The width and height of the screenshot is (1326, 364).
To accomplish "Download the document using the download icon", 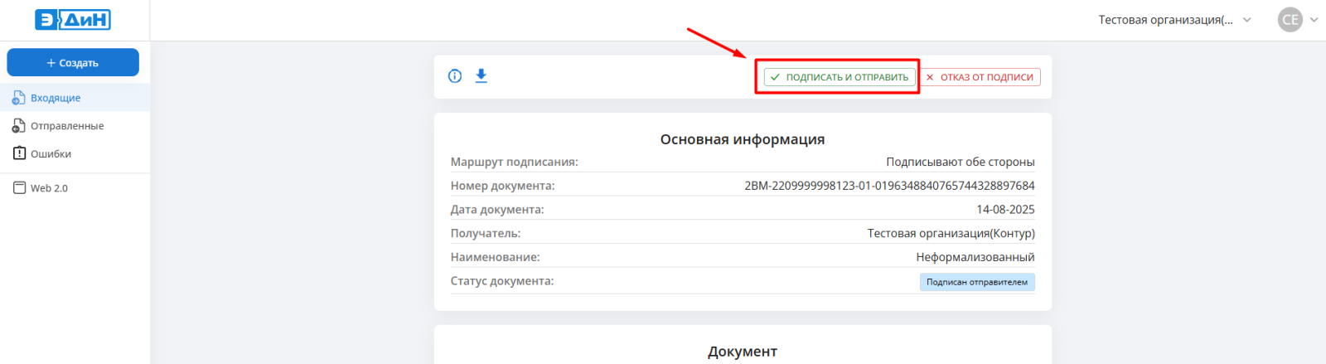I will point(481,76).
